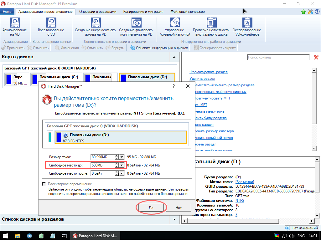Open Свободное место после units dropdown

coord(122,173)
